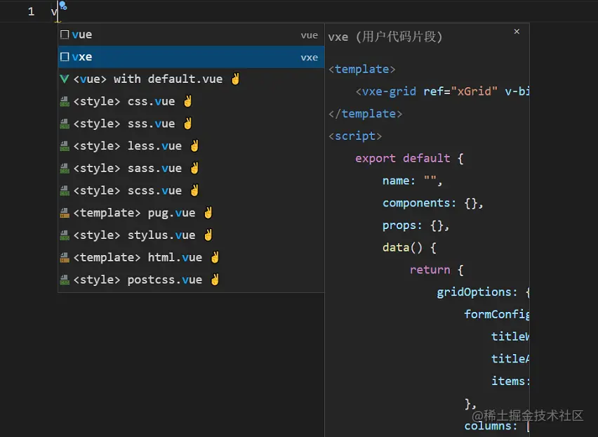Pick the '<template> pug.vue' completion
The height and width of the screenshot is (437, 598).
[x=191, y=213]
